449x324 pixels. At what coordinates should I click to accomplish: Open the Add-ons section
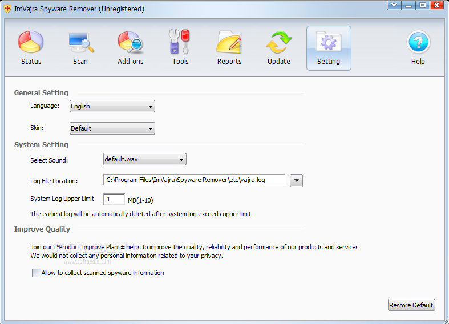coord(131,48)
